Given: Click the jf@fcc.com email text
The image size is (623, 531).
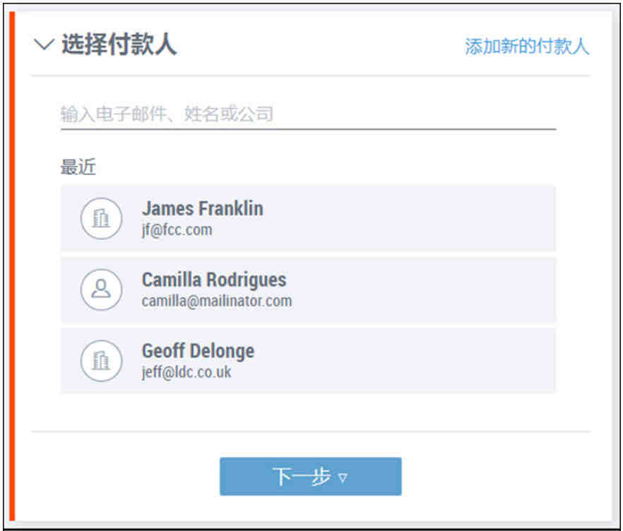Looking at the screenshot, I should (177, 230).
